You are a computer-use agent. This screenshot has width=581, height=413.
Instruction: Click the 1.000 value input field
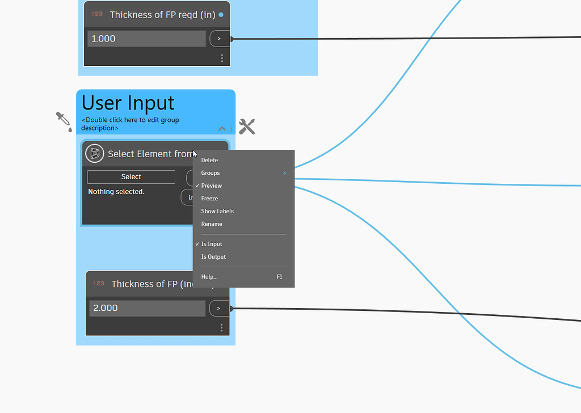click(x=146, y=39)
